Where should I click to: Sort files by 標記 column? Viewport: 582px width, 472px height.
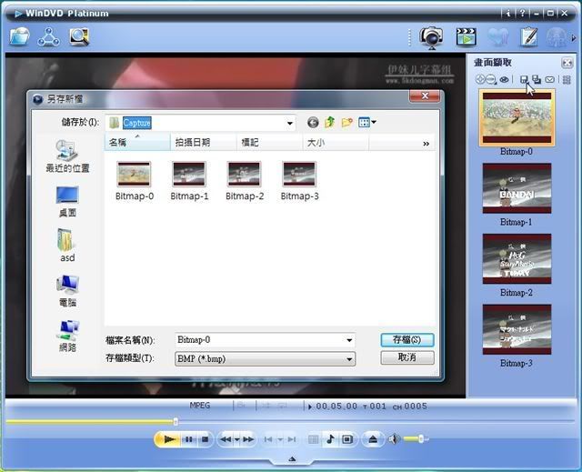pos(269,142)
